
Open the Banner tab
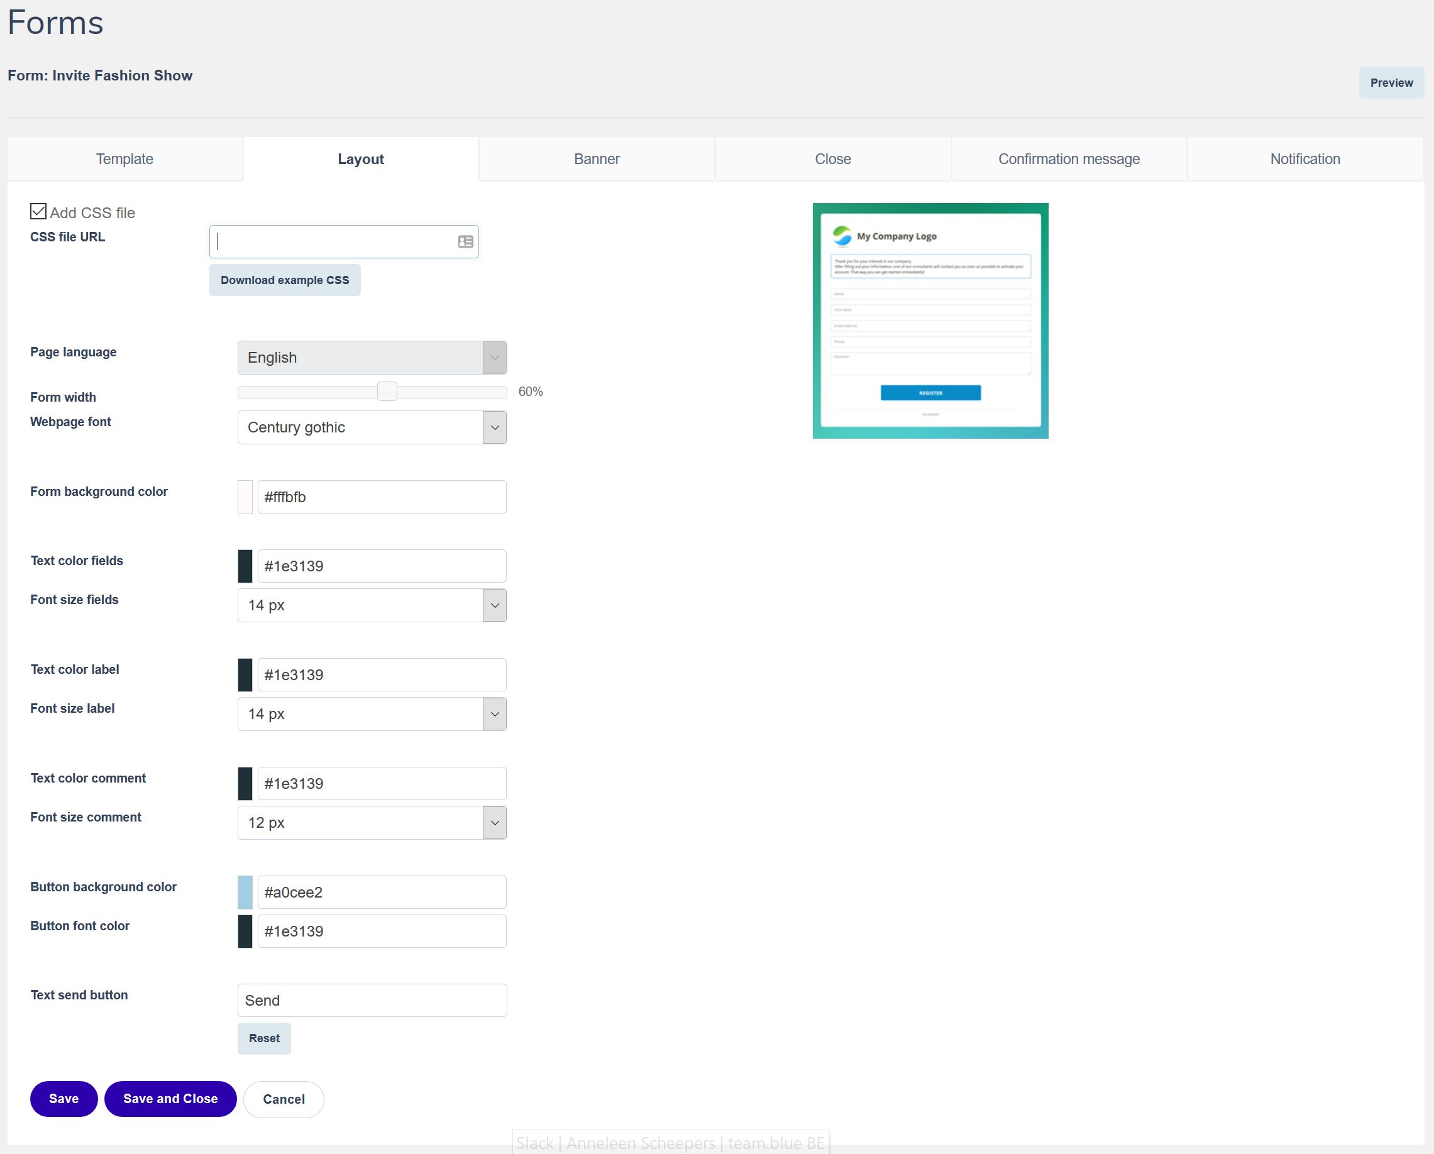click(597, 159)
